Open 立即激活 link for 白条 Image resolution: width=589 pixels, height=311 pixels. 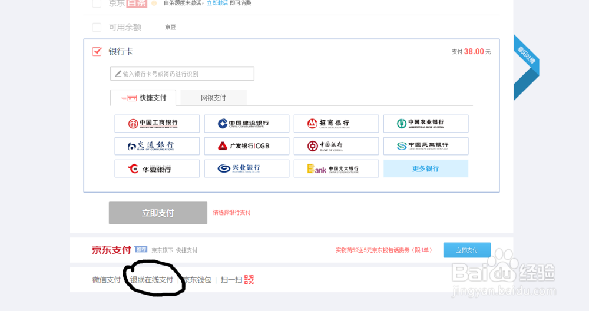pyautogui.click(x=217, y=3)
